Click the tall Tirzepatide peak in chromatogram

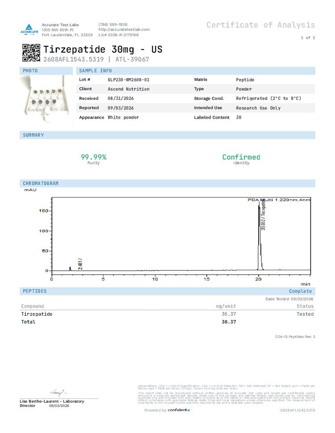[260, 235]
